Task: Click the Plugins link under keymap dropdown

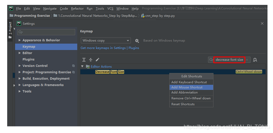Action: [x=134, y=48]
